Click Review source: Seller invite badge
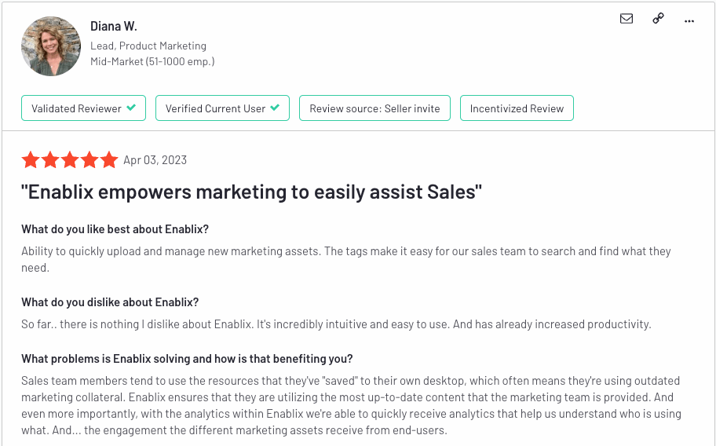716x446 pixels. 374,108
